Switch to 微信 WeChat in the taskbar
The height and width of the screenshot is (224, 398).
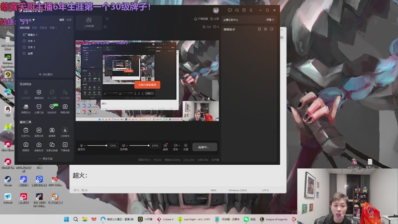250,219
